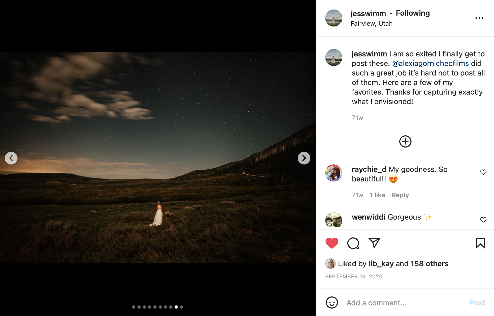Go to the previous photo with the left arrow

click(x=11, y=158)
